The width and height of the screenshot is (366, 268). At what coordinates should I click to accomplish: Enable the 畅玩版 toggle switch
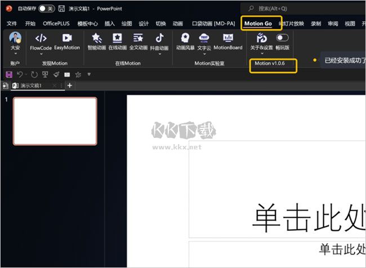tap(282, 38)
